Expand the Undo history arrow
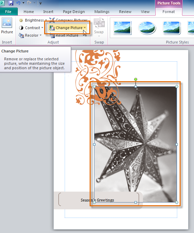 click(24, 3)
